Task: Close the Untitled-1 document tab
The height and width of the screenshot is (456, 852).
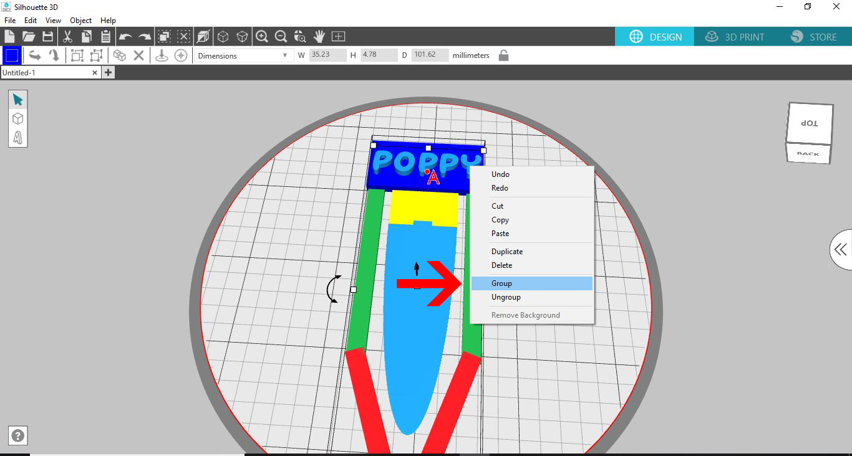Action: 95,73
